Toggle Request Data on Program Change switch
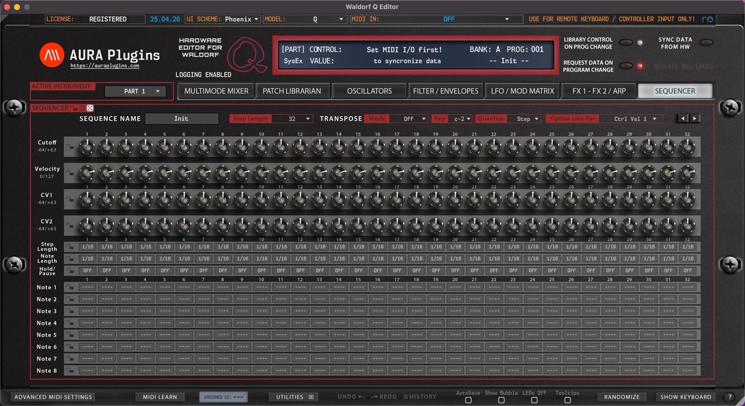The width and height of the screenshot is (745, 406). point(626,66)
